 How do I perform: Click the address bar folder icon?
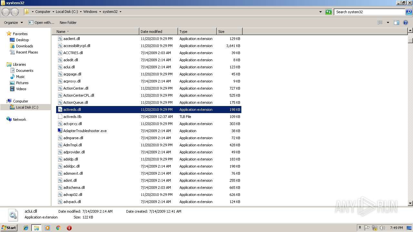[27, 12]
